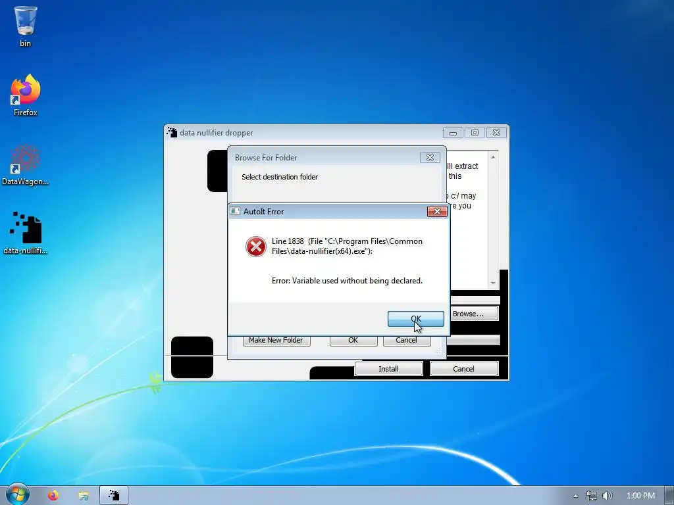Click the 1:00 PM clock
This screenshot has width=674, height=505.
click(640, 496)
